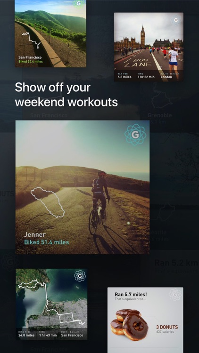Open the chocolate donuts calorie card
199x353 pixels.
(x=145, y=320)
